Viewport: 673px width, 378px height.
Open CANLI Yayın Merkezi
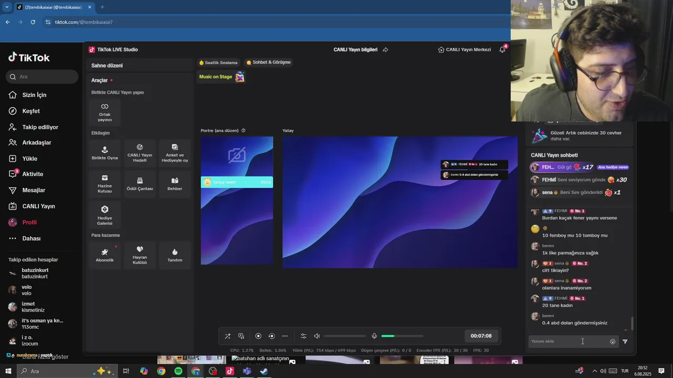pos(464,49)
